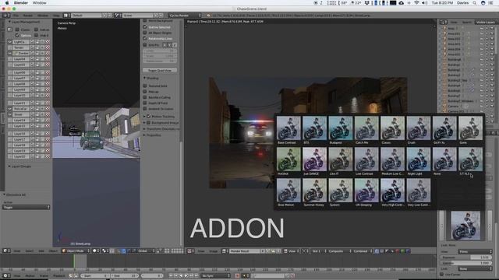The image size is (499, 280).
Task: Expand the Motion Tracking panel
Action: (x=144, y=117)
